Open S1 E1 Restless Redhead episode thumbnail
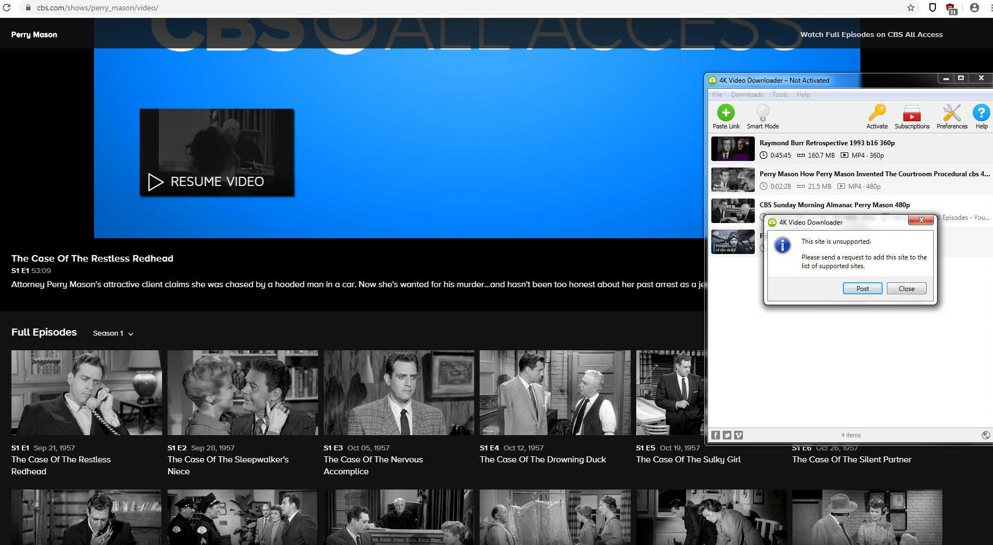993x545 pixels. click(x=86, y=393)
